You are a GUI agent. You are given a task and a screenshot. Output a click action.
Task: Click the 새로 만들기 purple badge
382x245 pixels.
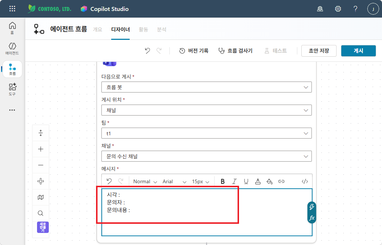pos(43,227)
